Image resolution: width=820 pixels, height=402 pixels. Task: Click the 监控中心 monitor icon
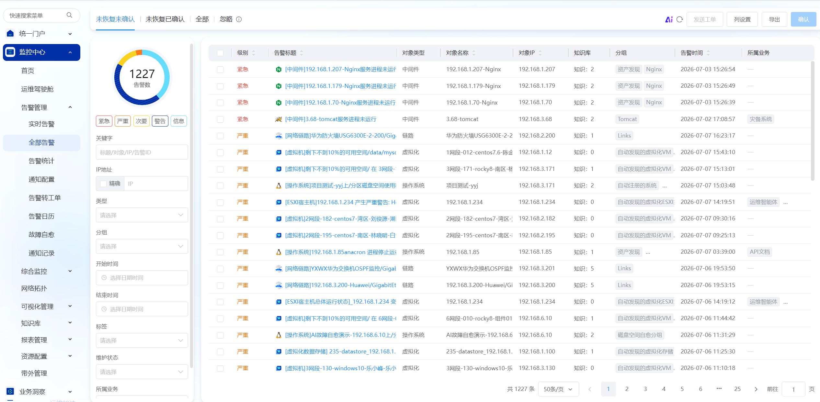pos(10,52)
